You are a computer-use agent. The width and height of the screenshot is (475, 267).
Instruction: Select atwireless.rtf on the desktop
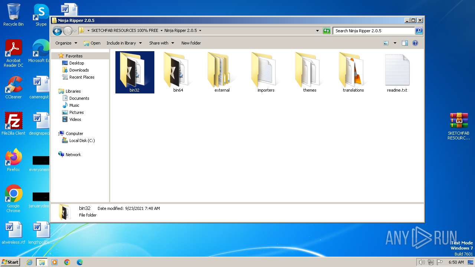(13, 233)
